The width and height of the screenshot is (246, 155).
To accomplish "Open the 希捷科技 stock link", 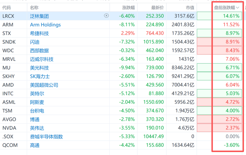I will pyautogui.click(x=39, y=33).
